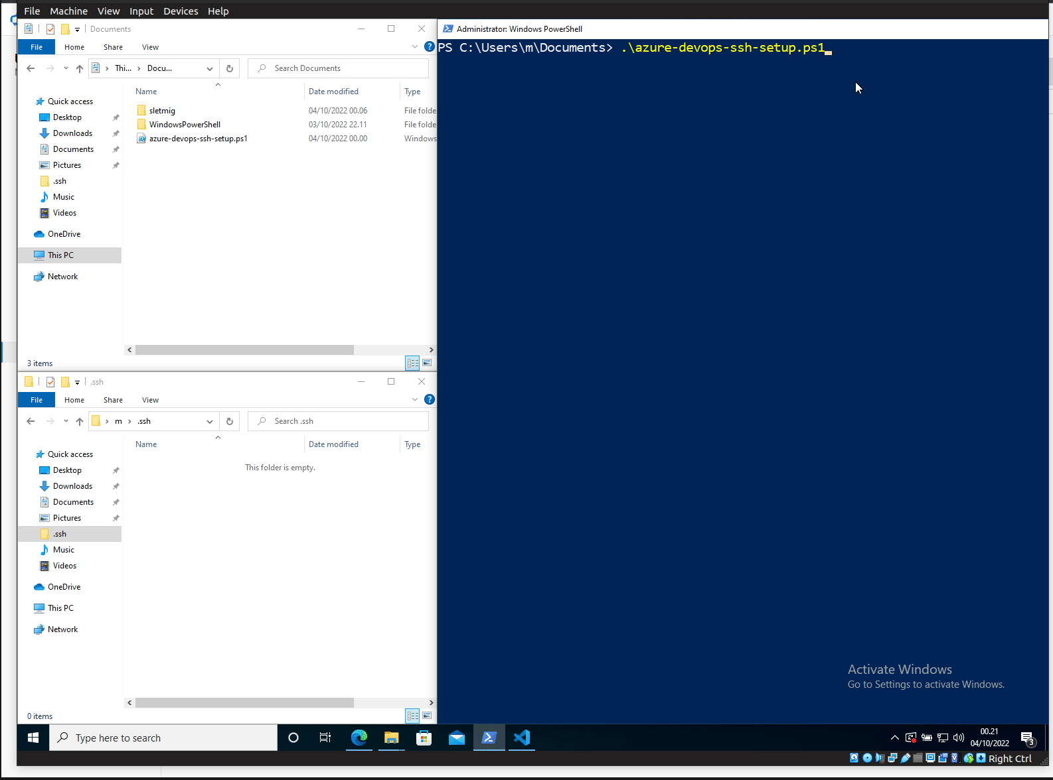Open recent locations dropdown in .ssh window

click(x=66, y=421)
